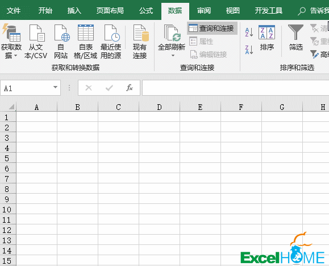Click 编辑链接 (Edit Links) button
The image size is (329, 266).
[x=208, y=55]
